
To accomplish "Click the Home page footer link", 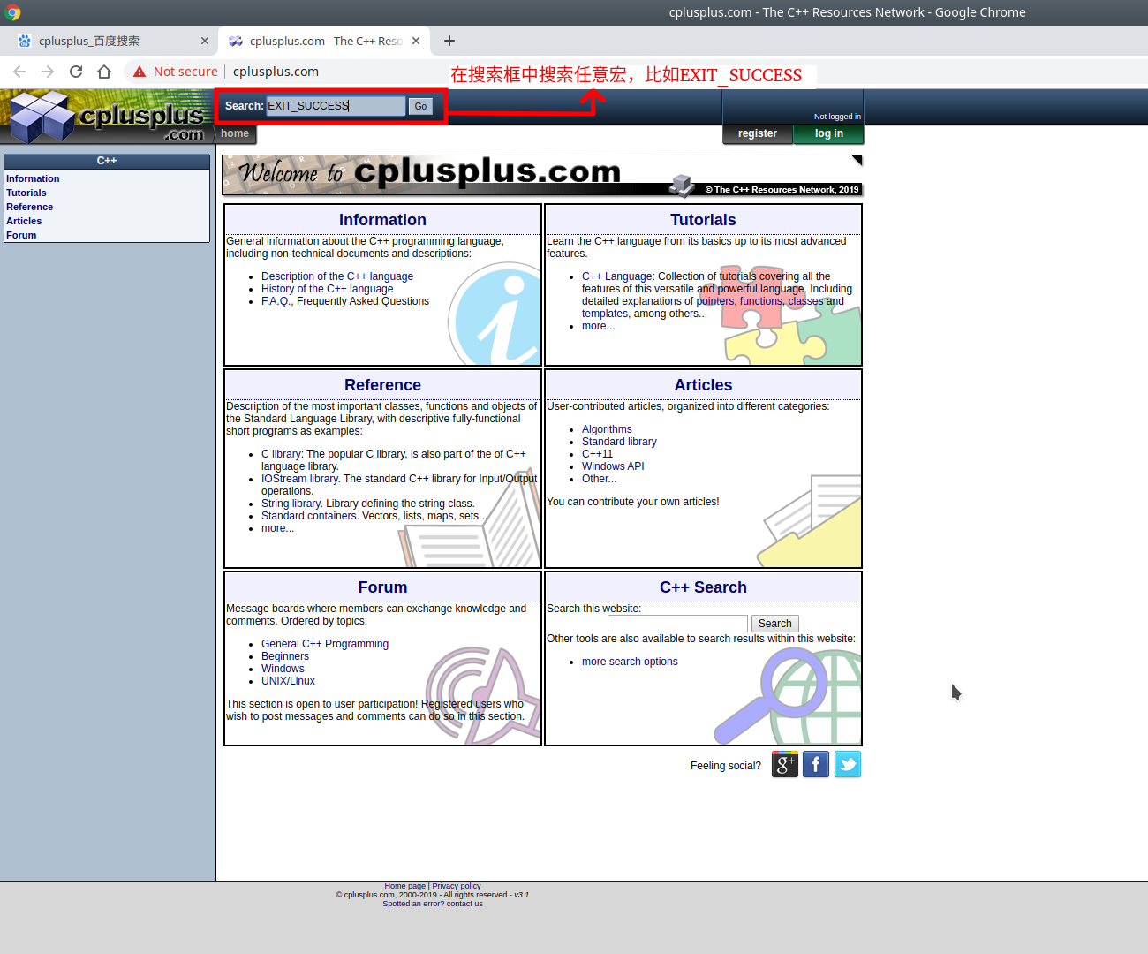I will pyautogui.click(x=404, y=886).
